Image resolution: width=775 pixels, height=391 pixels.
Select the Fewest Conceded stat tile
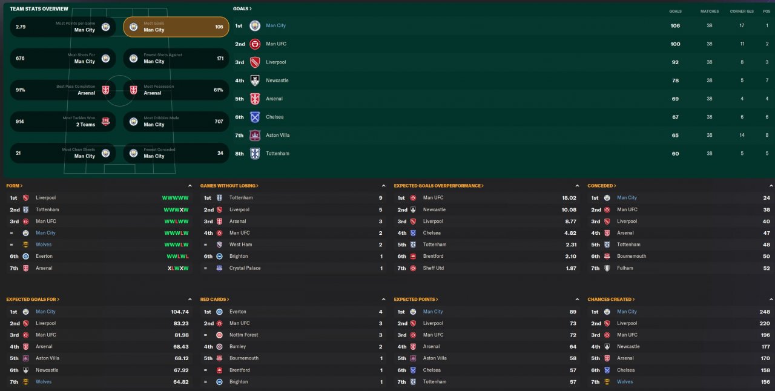[176, 153]
